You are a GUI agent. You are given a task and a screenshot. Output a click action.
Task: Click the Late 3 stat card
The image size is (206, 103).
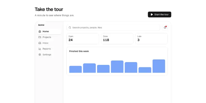[151, 39]
